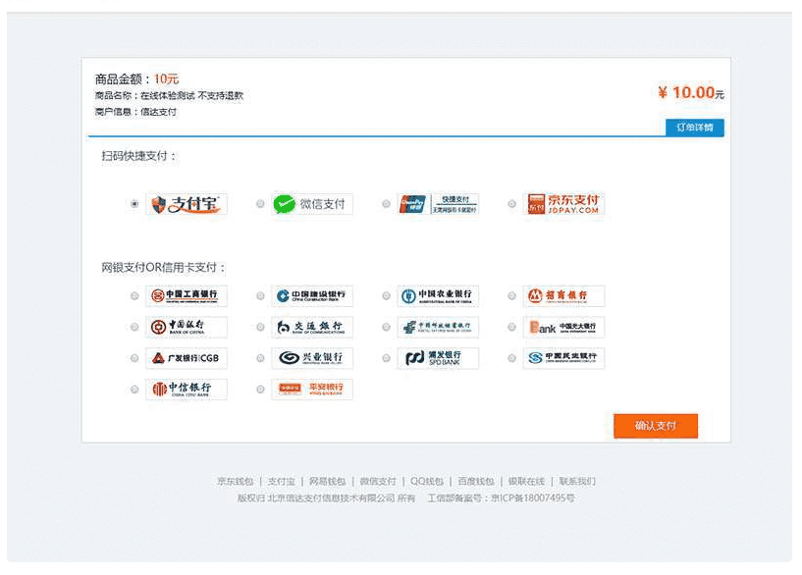Screen dimensions: 802x575
Task: Click the ICBC 中国工商银行 logo
Action: 187,296
